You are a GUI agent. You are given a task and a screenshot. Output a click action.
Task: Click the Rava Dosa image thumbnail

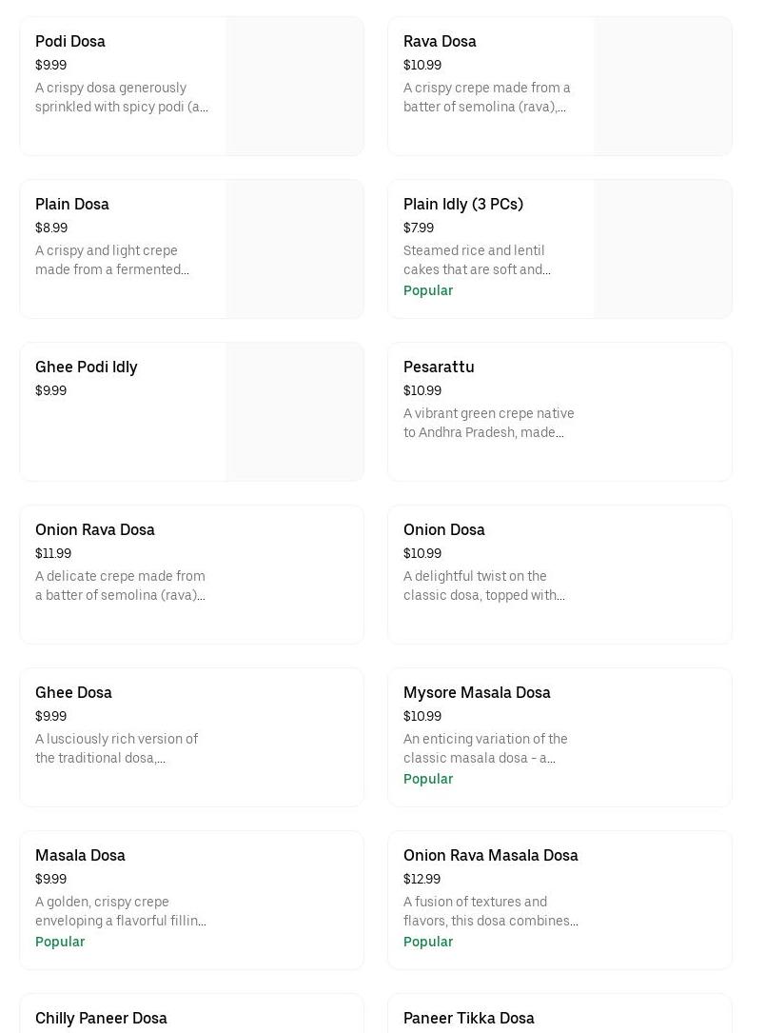pyautogui.click(x=663, y=86)
